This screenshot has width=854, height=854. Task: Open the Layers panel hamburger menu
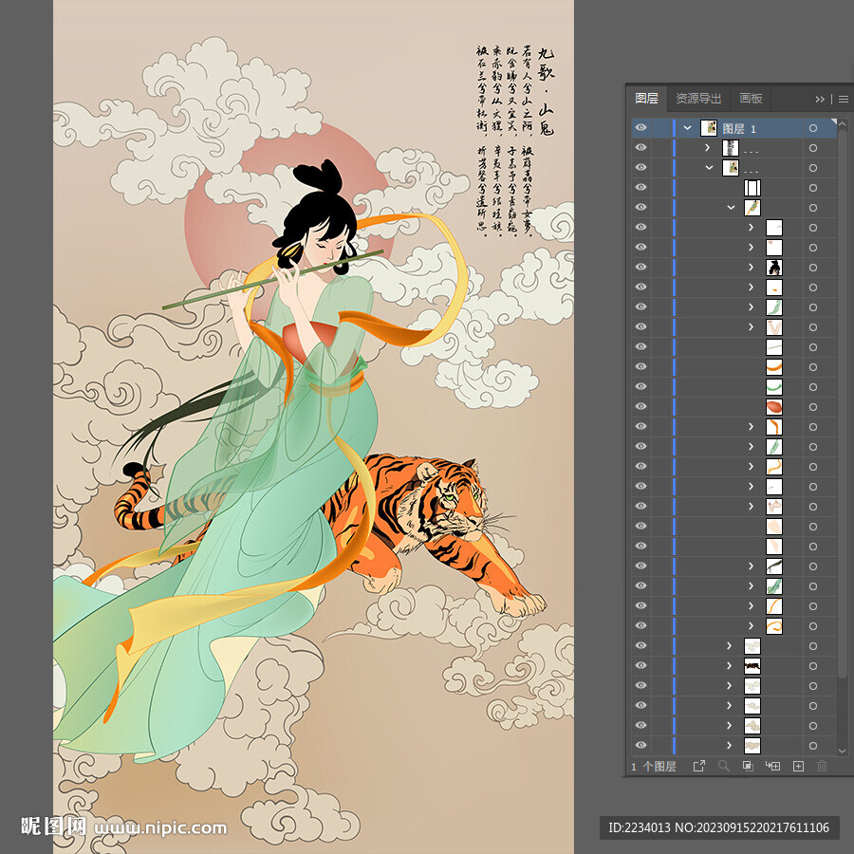point(843,99)
